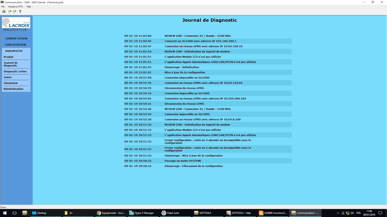
Task: Click the volume icon in the system tray
Action: (352, 213)
